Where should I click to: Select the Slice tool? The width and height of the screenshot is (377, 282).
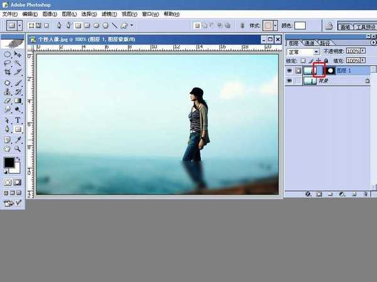[18, 72]
